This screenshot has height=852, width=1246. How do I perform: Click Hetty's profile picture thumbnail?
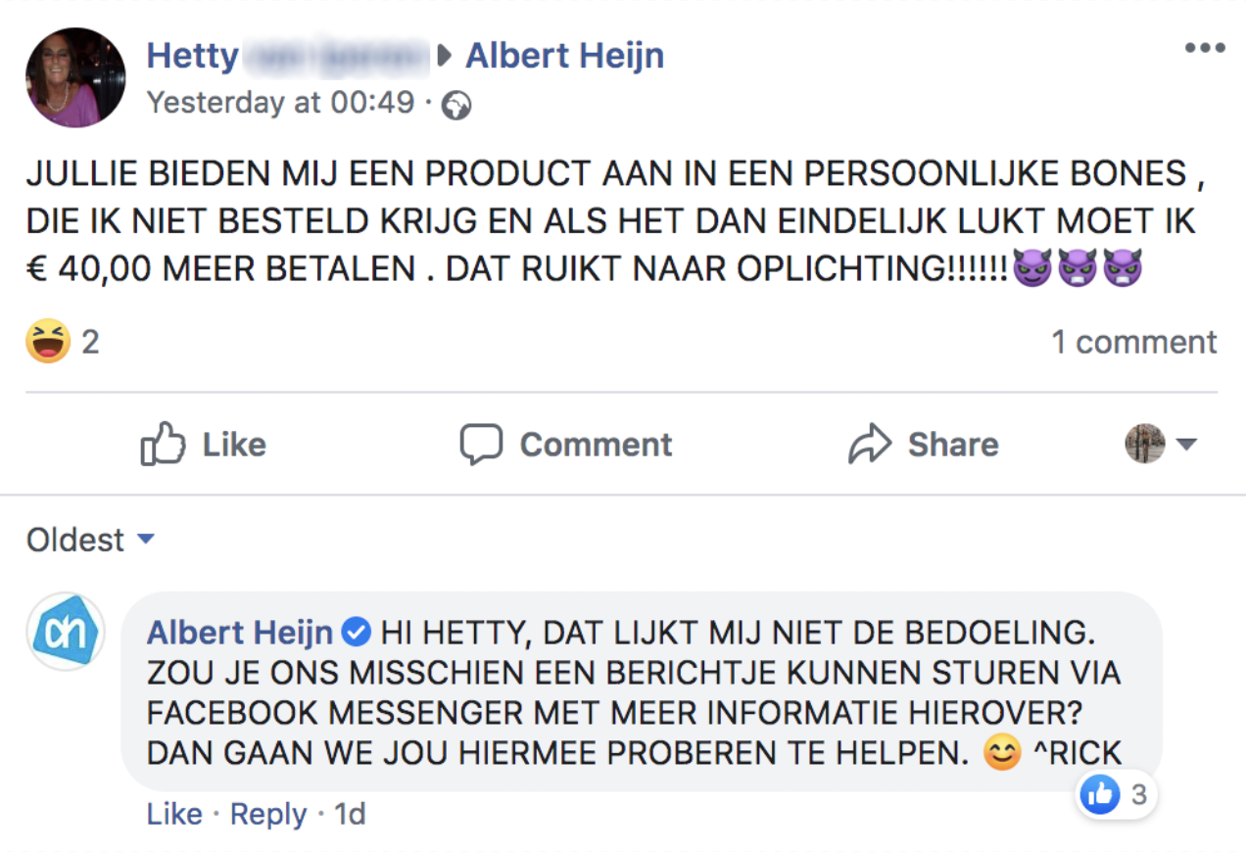(x=75, y=77)
